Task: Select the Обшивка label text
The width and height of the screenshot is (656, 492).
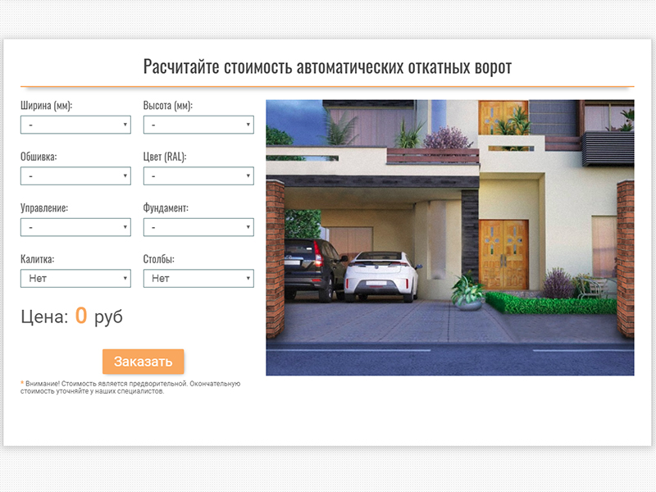Action: pos(39,157)
